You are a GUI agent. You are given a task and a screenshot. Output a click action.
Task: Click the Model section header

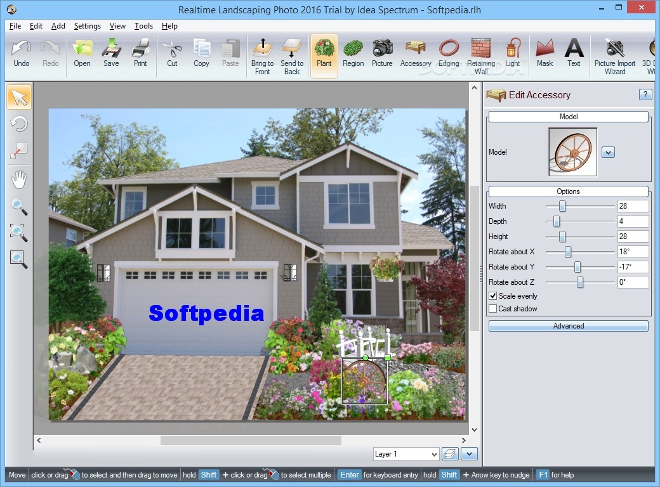(x=568, y=117)
